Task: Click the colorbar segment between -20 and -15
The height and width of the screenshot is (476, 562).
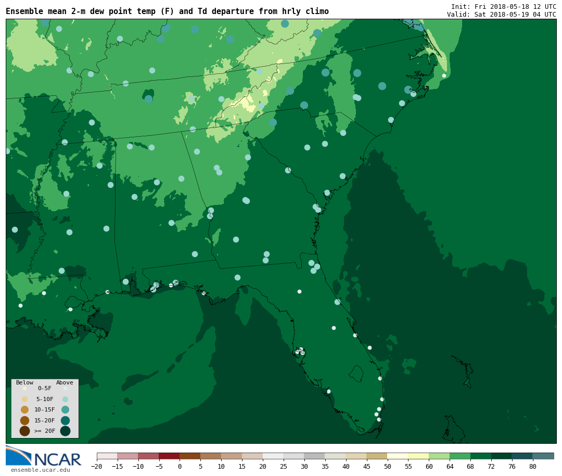Action: pos(107,456)
